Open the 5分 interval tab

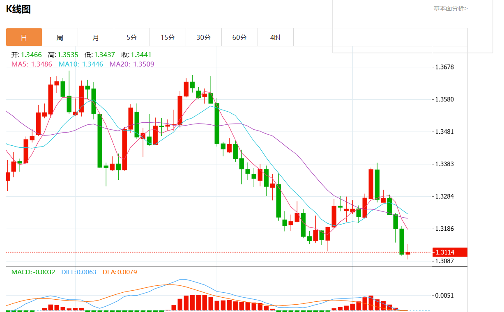[x=132, y=37]
